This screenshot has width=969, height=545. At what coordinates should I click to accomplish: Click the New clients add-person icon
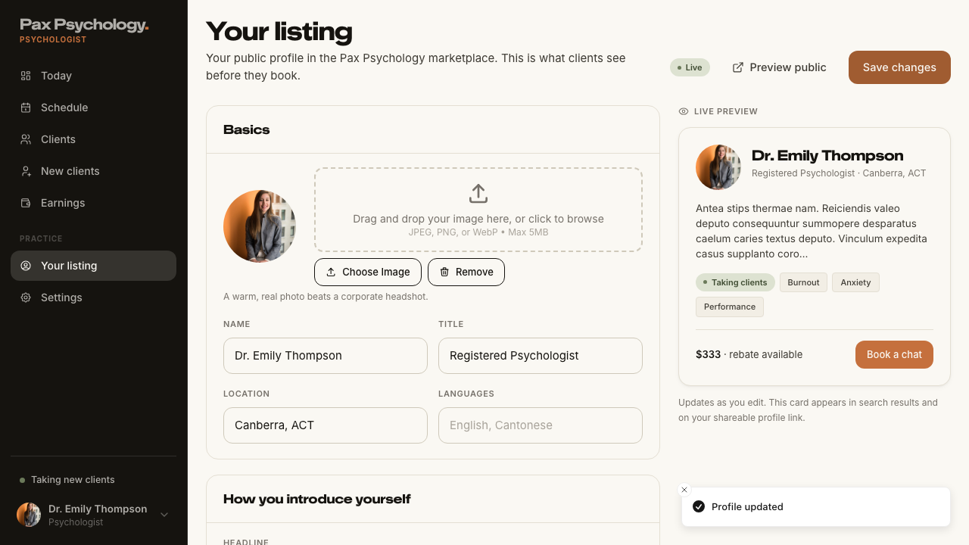coord(26,171)
